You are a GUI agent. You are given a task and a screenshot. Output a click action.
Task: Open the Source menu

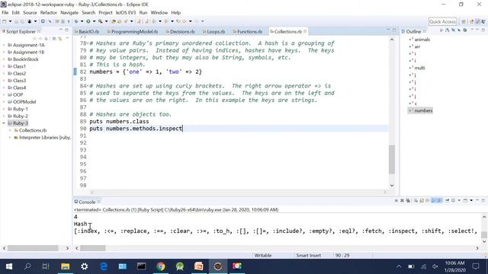(30, 13)
